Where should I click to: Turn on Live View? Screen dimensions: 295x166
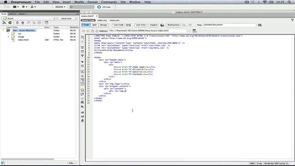tap(141, 25)
